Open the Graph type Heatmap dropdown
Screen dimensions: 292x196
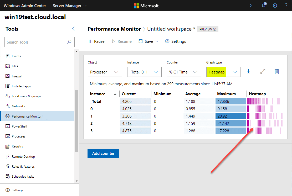pyautogui.click(x=223, y=72)
